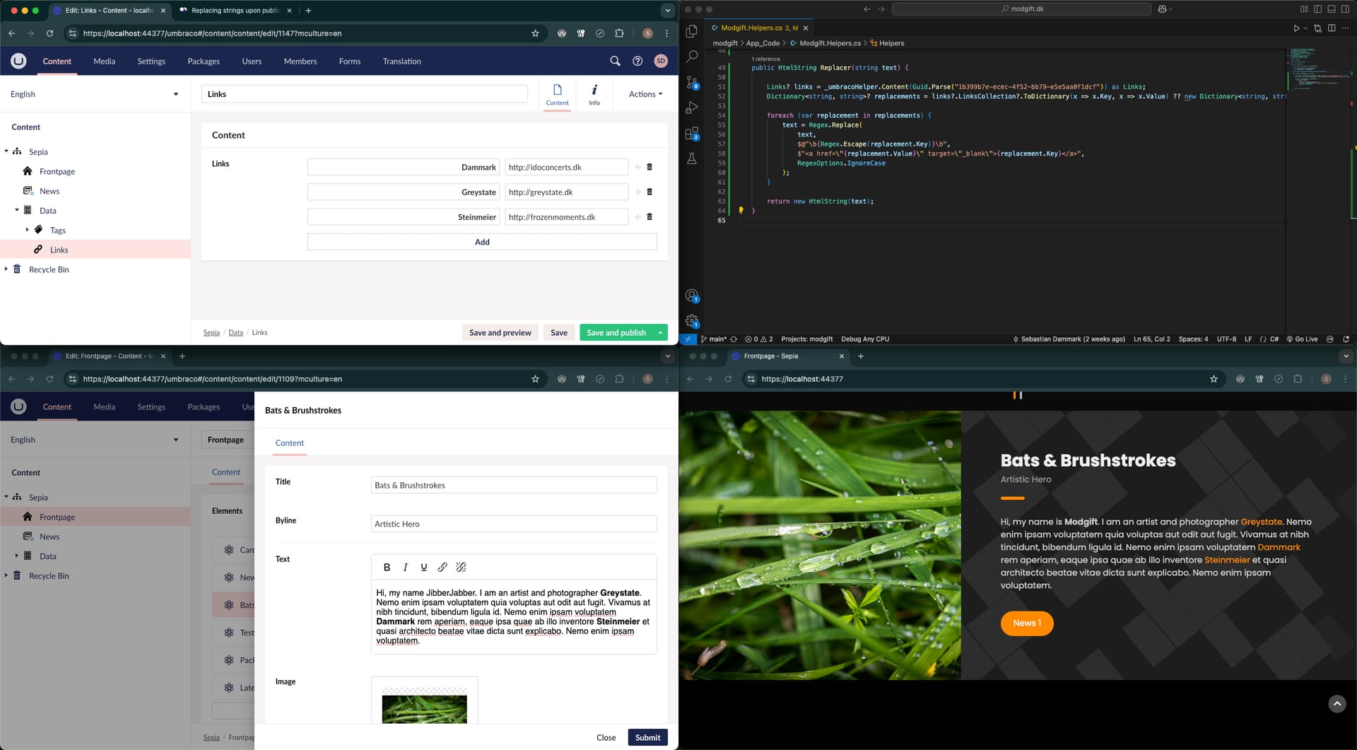Open Info tab icon in Links editor
Image resolution: width=1357 pixels, height=750 pixels.
tap(594, 94)
